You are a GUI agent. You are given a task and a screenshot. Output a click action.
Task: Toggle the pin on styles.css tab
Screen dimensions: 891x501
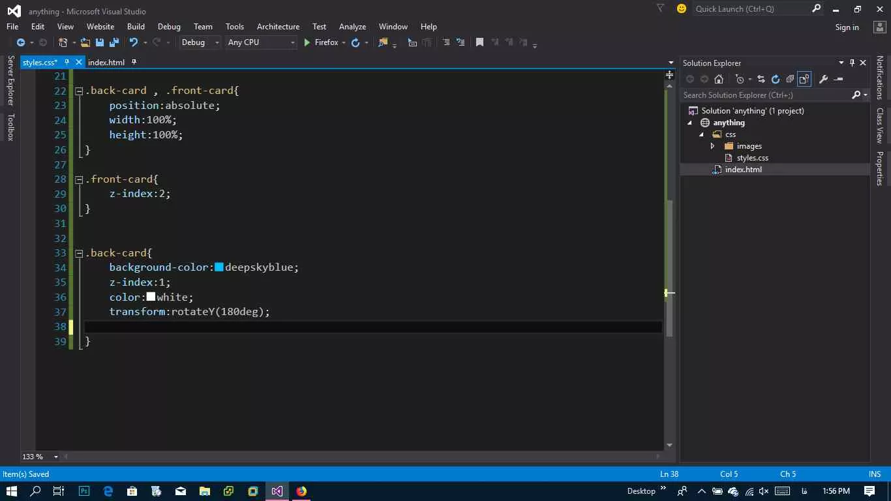(67, 62)
